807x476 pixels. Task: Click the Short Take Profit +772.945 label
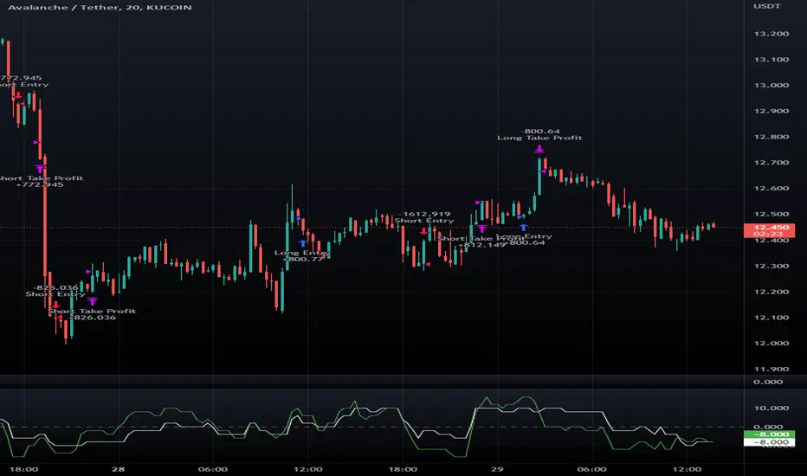pos(40,181)
